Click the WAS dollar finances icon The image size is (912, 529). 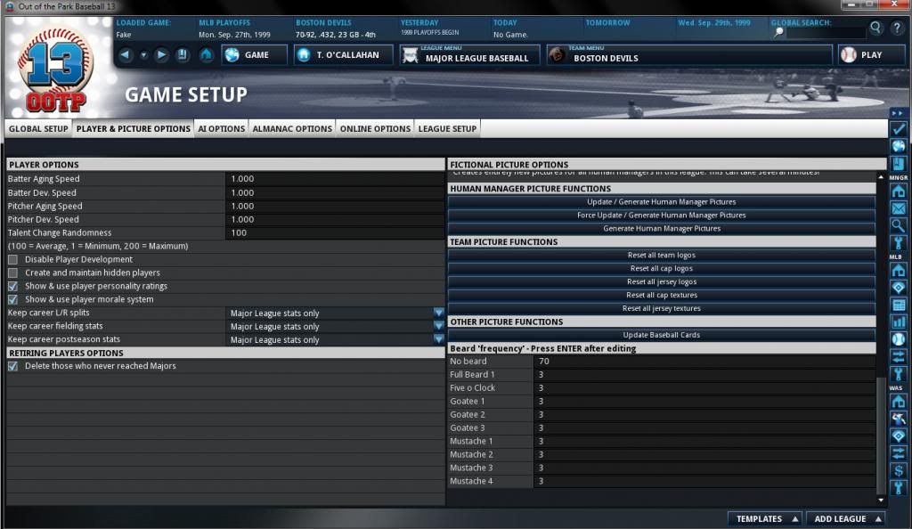(899, 470)
